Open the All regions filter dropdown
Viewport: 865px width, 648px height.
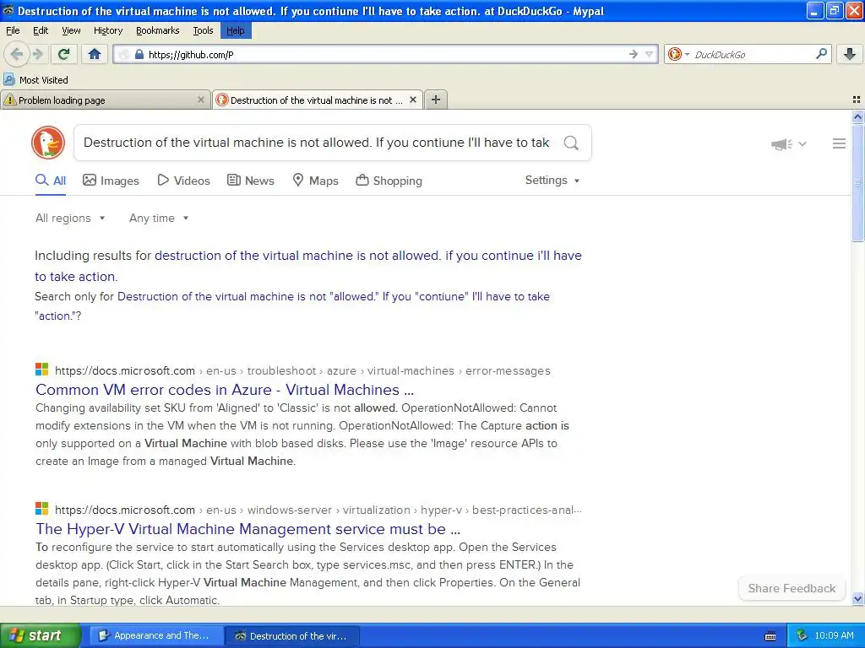tap(70, 219)
